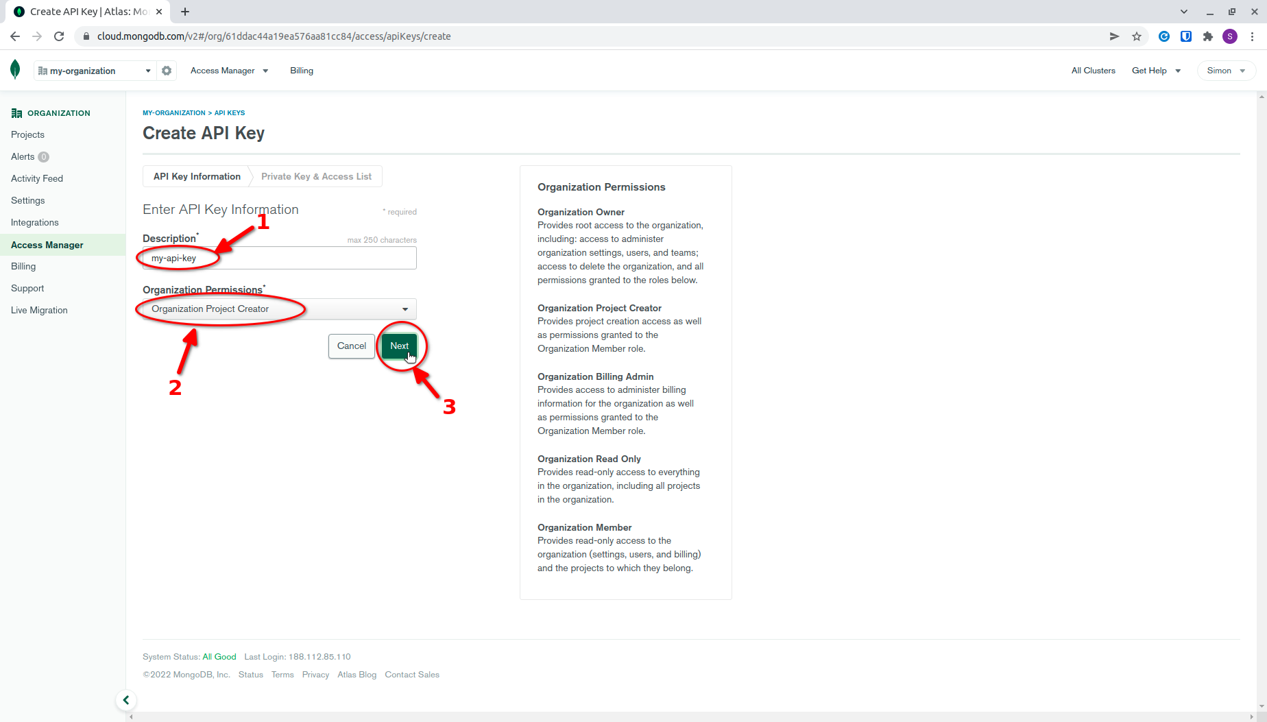Click the Organization Owner role heading
The height and width of the screenshot is (722, 1267).
click(x=581, y=212)
